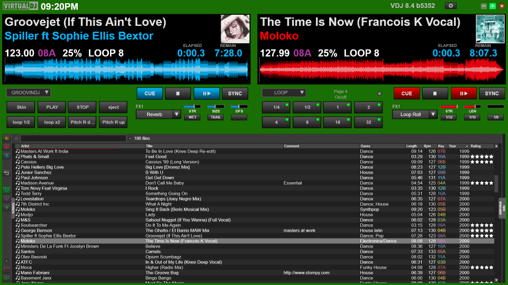Open the GROOVINDJ pad page dropdown
This screenshot has width=508, height=285.
(29, 92)
